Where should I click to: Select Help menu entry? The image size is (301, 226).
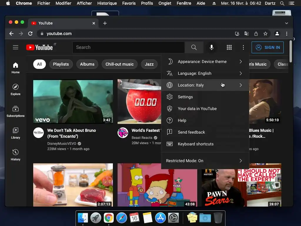205,120
